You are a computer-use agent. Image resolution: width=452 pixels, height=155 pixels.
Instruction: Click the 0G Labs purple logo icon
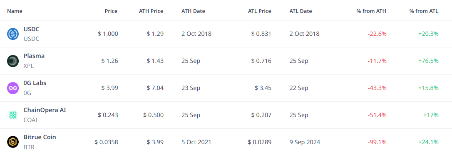tap(12, 88)
